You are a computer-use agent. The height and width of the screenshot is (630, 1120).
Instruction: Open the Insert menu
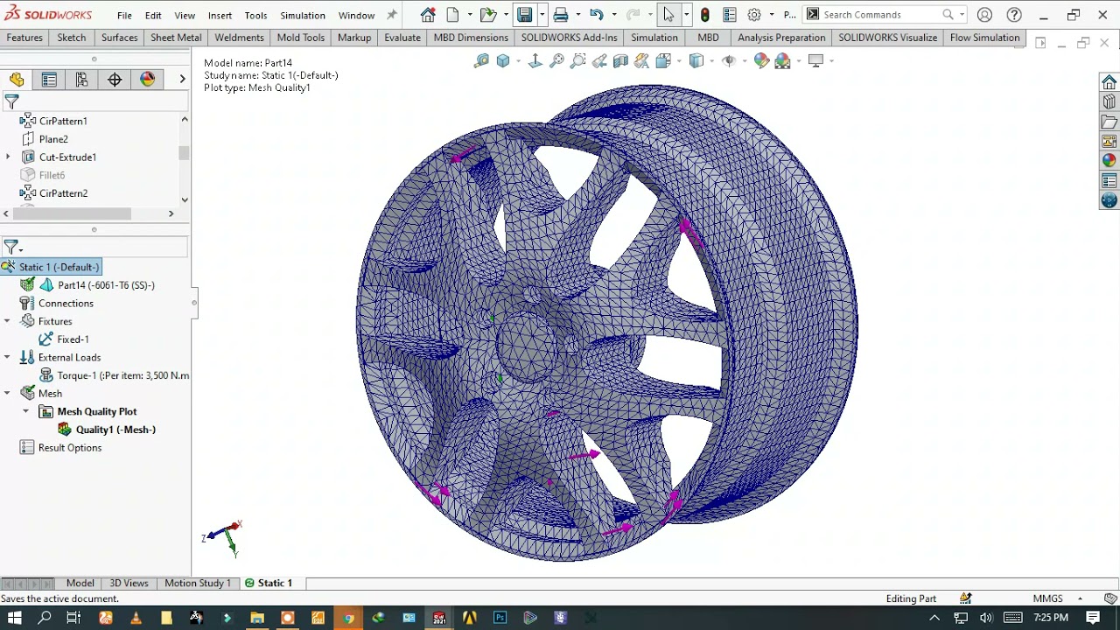(x=220, y=15)
